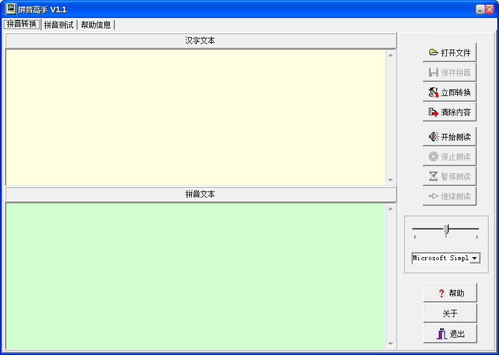The image size is (499, 355).
Task: Click the 汉字文本 header label
Action: click(200, 41)
